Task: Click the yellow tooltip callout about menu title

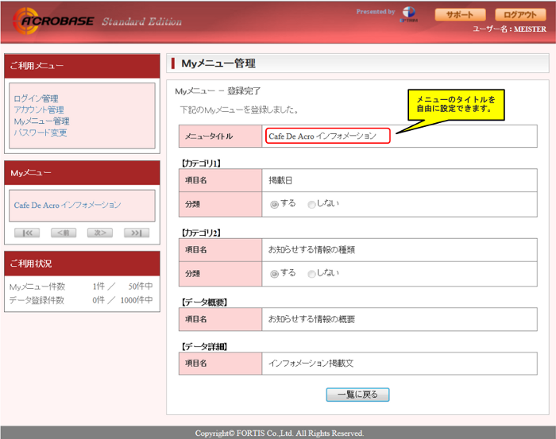Action: 456,105
